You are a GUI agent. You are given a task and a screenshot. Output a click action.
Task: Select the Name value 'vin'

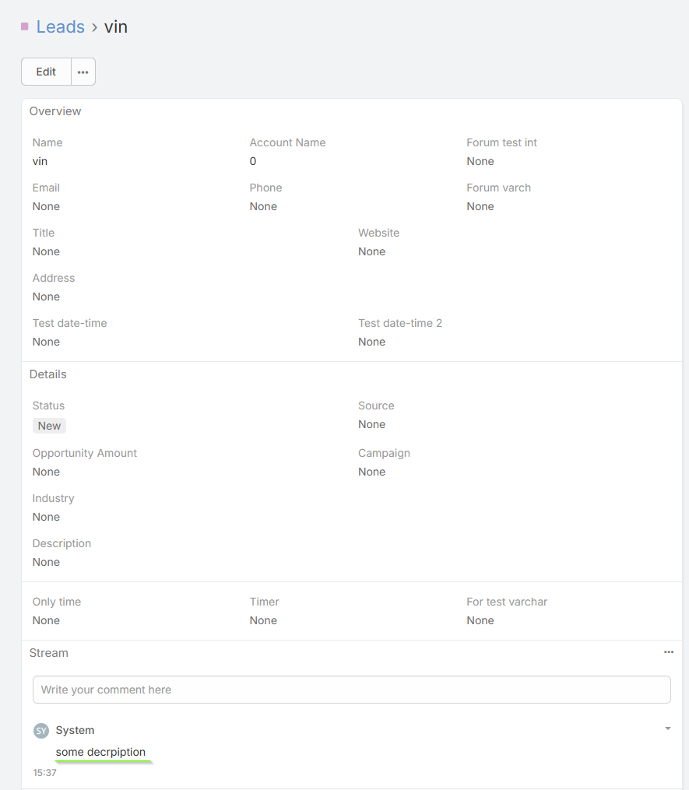[40, 161]
